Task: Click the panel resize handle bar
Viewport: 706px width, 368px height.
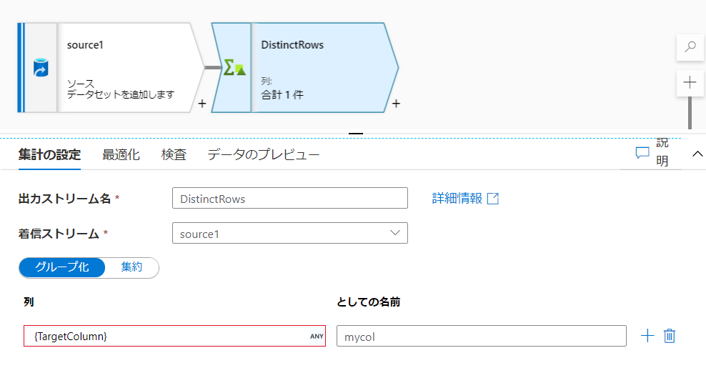Action: 356,134
